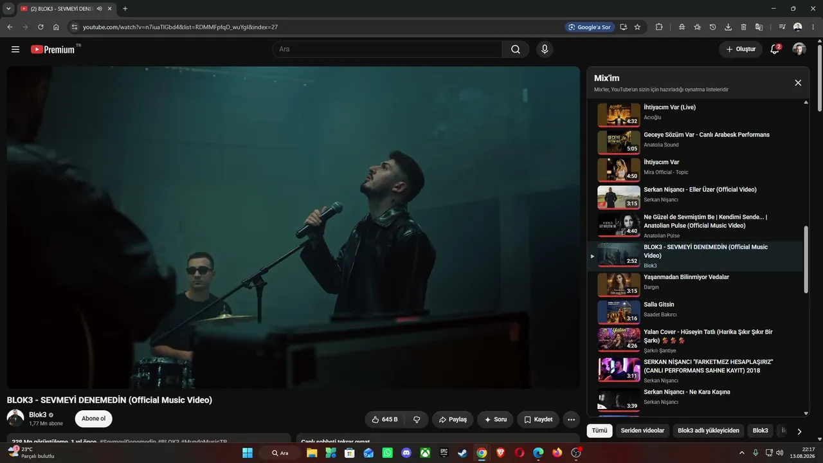Select the Seriden videolar chip
The width and height of the screenshot is (823, 463).
point(642,431)
